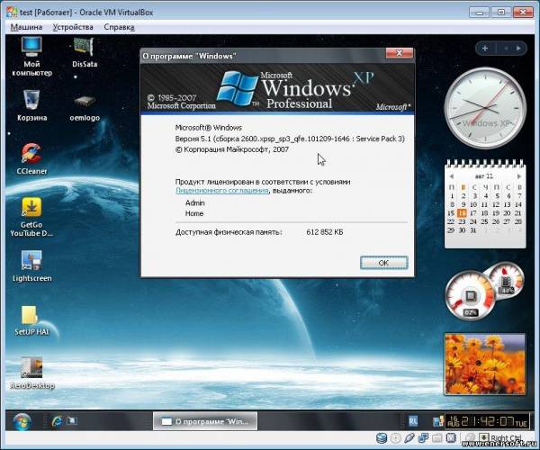Click the Admin licensed user name
The width and height of the screenshot is (540, 450).
coord(195,202)
